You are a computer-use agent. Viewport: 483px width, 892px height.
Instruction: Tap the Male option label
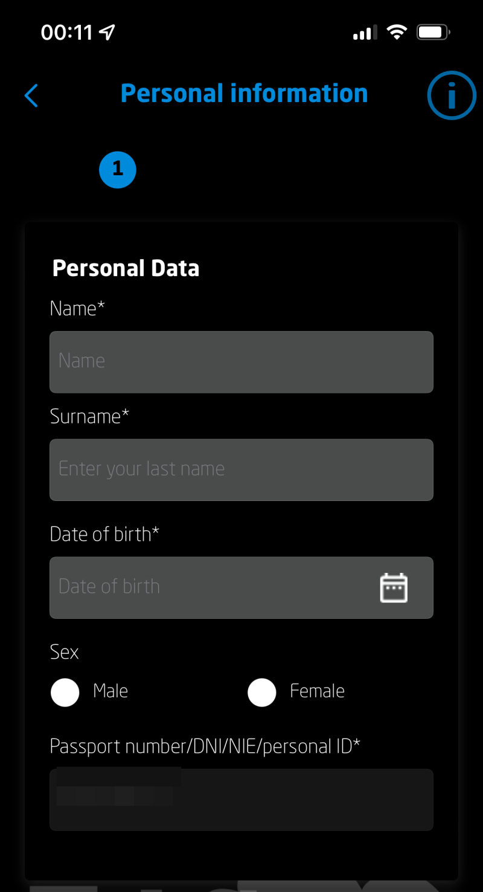tap(110, 691)
